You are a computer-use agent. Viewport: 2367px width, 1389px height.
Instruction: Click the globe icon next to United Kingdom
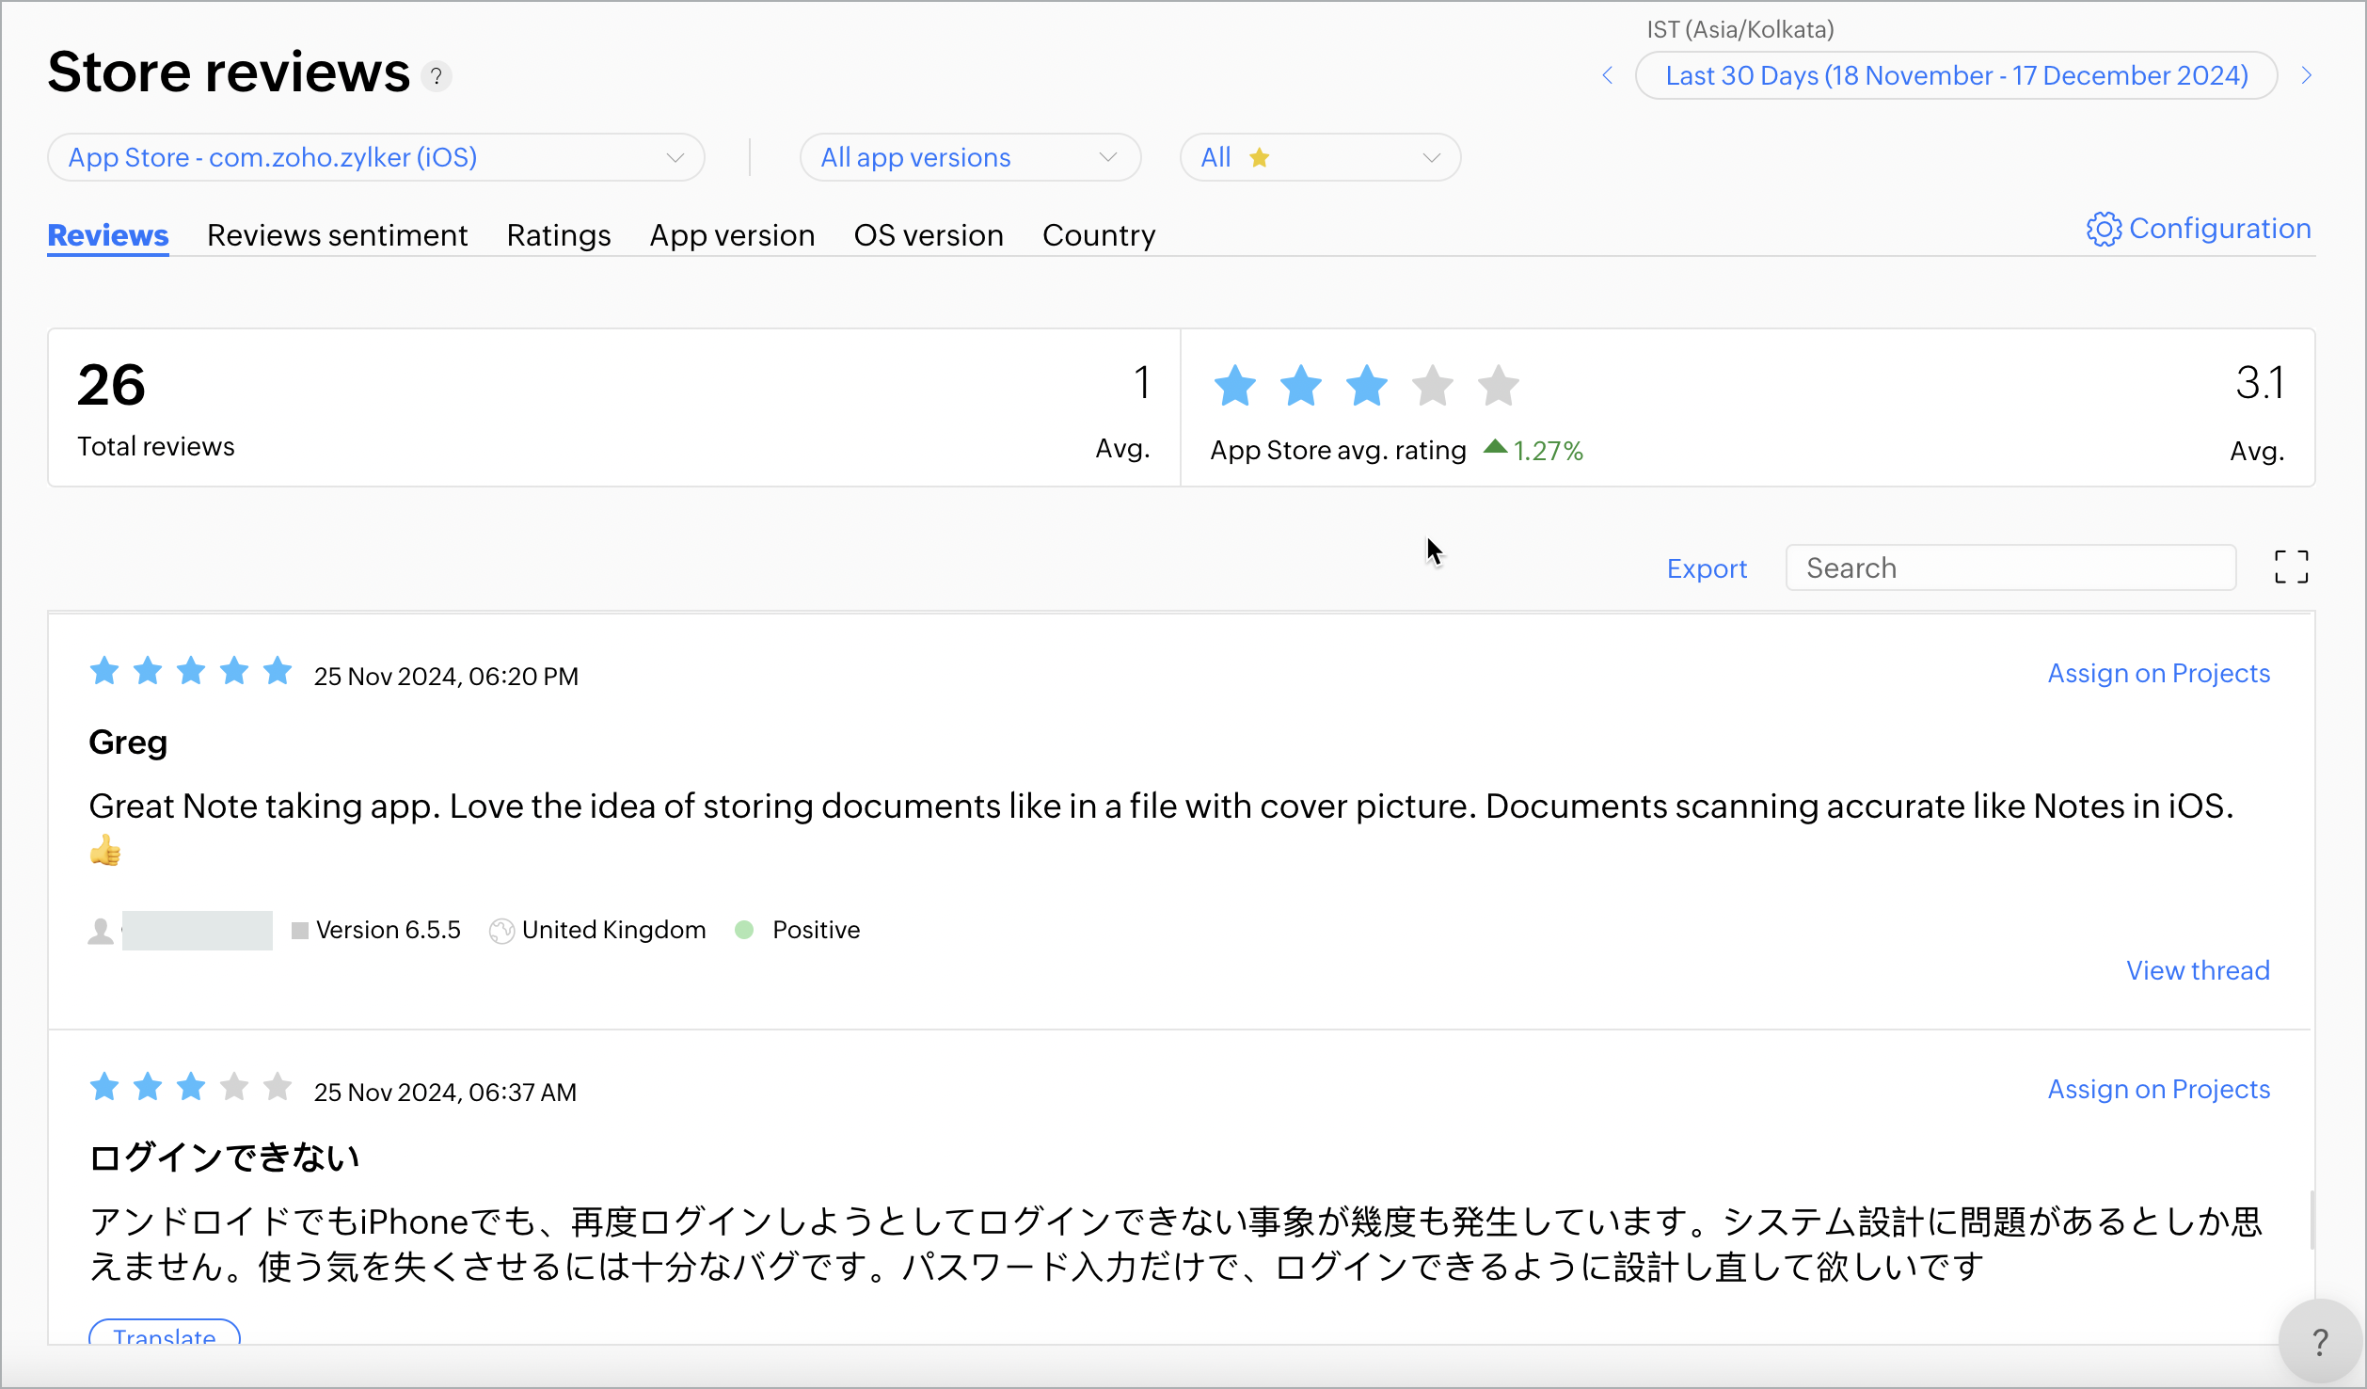click(501, 931)
